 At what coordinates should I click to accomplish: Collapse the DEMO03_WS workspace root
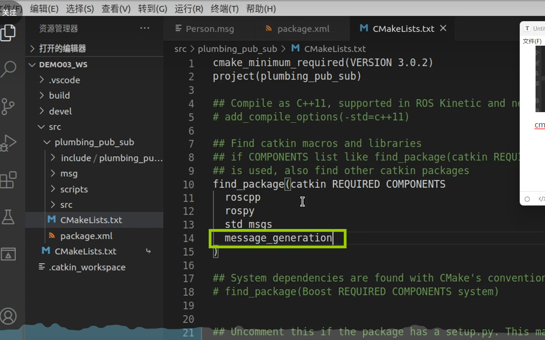(95, 65)
